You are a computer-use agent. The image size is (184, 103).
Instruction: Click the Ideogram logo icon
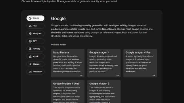[30, 33]
